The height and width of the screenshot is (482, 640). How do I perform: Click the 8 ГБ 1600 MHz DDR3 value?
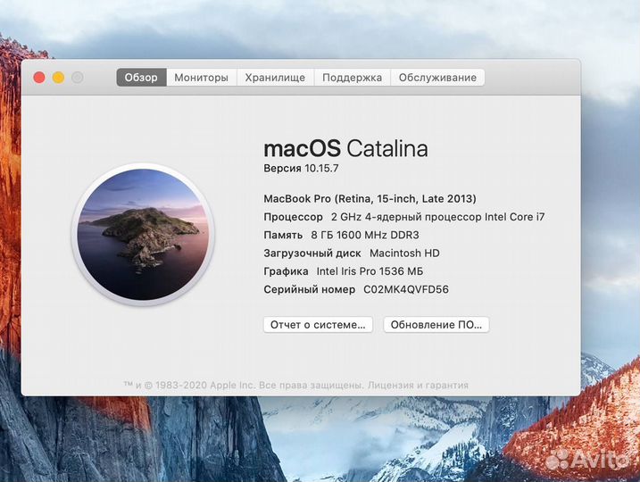tap(365, 235)
